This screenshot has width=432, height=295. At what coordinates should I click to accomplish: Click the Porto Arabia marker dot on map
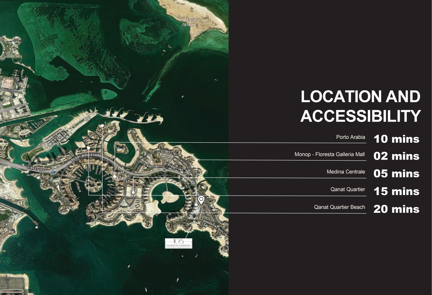click(115, 177)
